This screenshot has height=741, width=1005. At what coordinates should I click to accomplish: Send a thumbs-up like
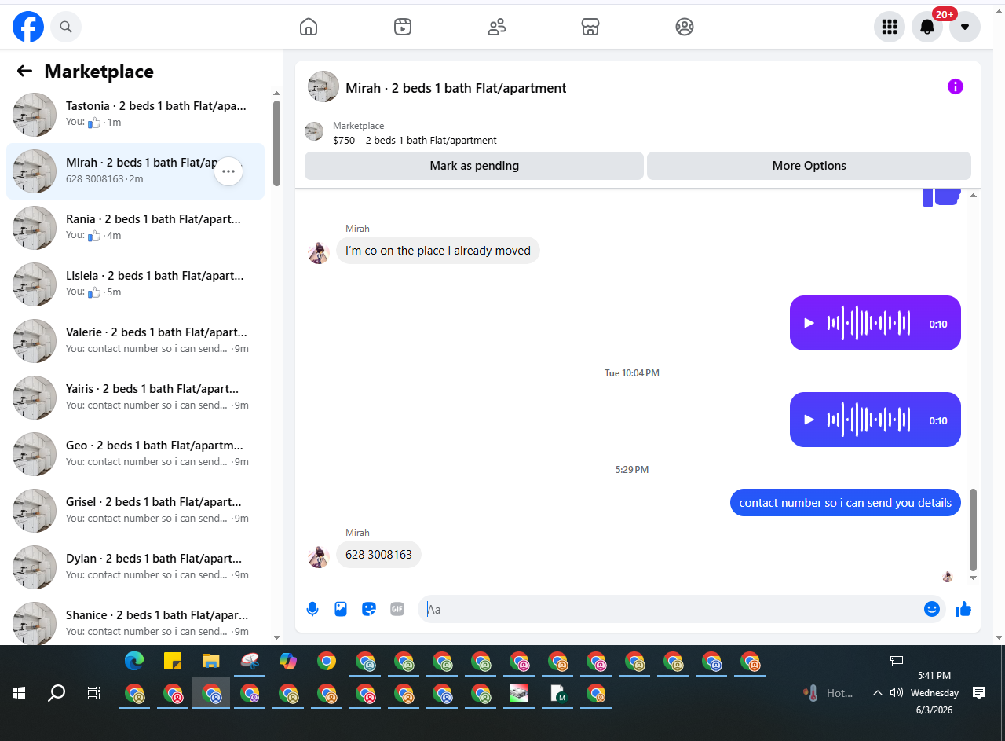tap(963, 609)
